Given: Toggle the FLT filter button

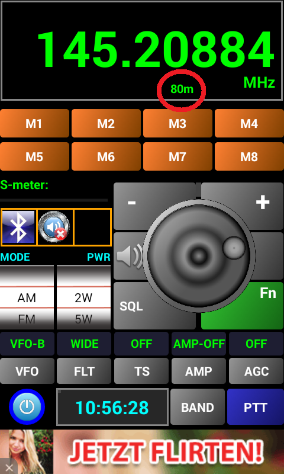Looking at the screenshot, I should tap(84, 371).
